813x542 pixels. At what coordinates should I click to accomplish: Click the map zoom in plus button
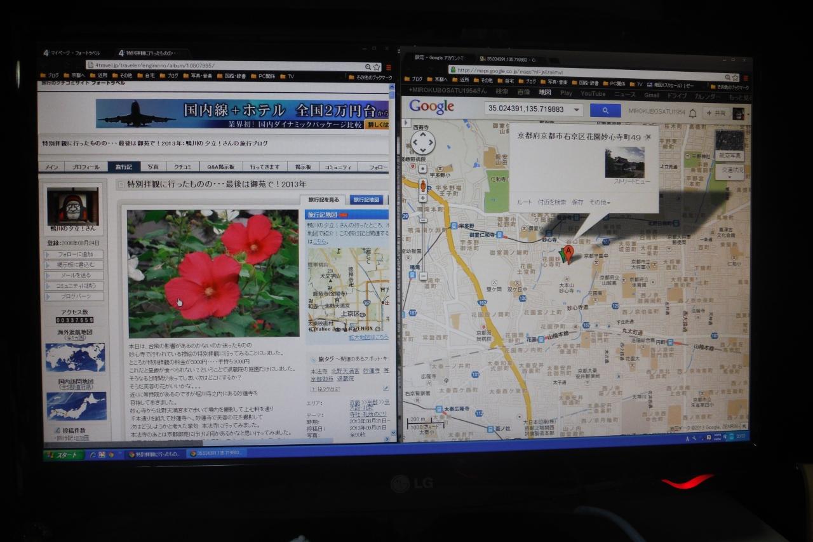(423, 198)
